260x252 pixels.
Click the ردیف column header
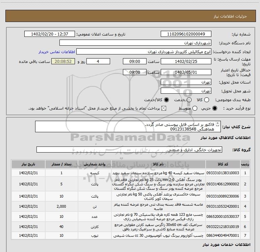(x=245, y=164)
